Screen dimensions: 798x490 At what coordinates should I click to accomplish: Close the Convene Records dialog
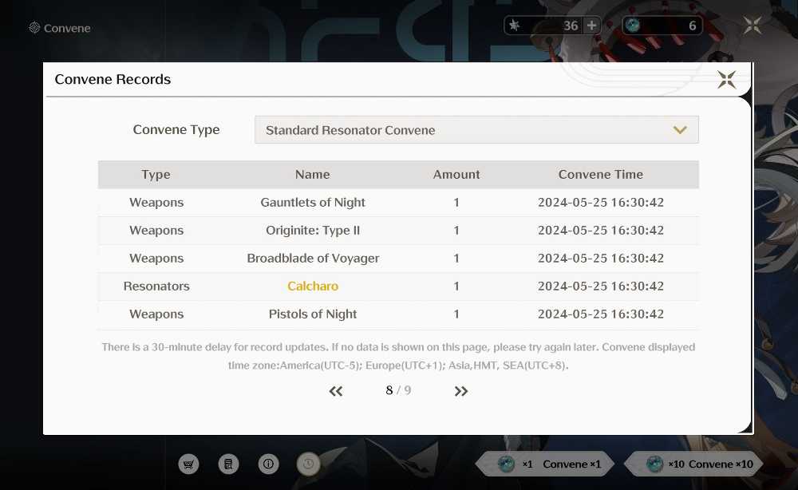(726, 79)
